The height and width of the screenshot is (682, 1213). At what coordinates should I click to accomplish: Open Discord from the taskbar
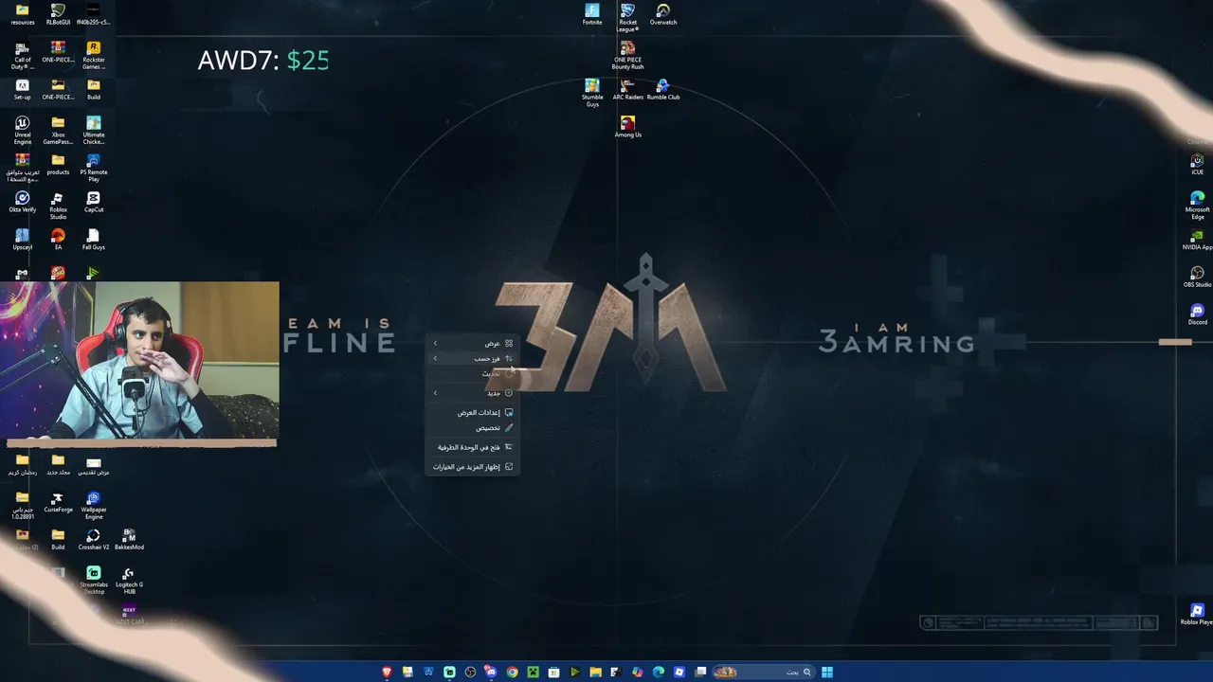pyautogui.click(x=491, y=672)
